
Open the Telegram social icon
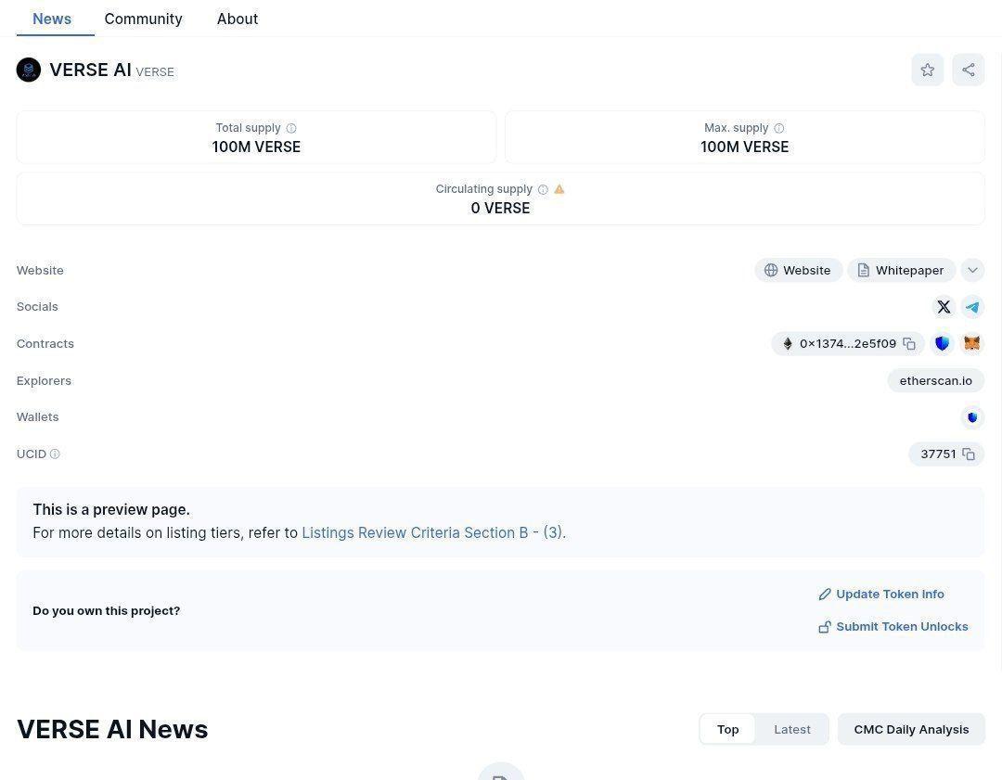pos(972,307)
